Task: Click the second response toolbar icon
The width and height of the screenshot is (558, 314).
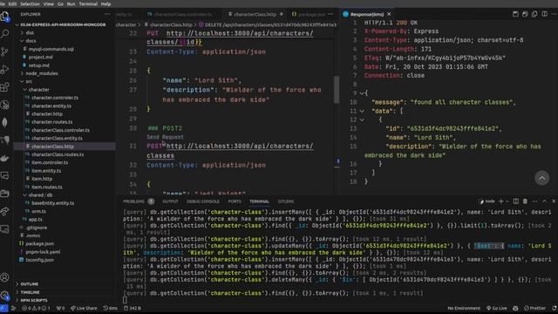Action: [x=525, y=14]
